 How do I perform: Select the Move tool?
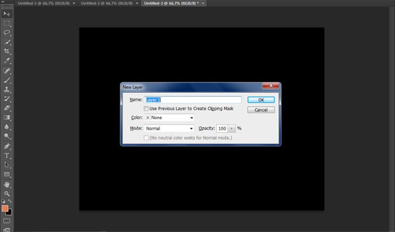[7, 14]
